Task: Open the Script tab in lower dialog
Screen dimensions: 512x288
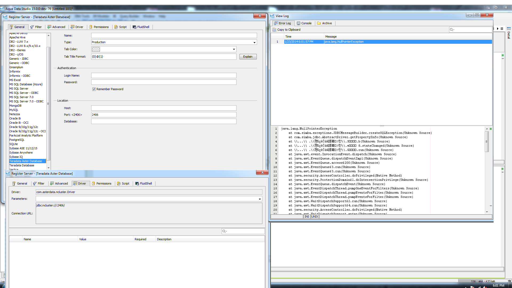Action: (x=123, y=183)
